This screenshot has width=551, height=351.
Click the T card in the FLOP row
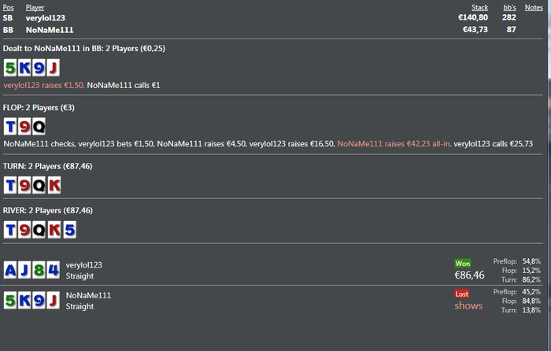pyautogui.click(x=10, y=126)
